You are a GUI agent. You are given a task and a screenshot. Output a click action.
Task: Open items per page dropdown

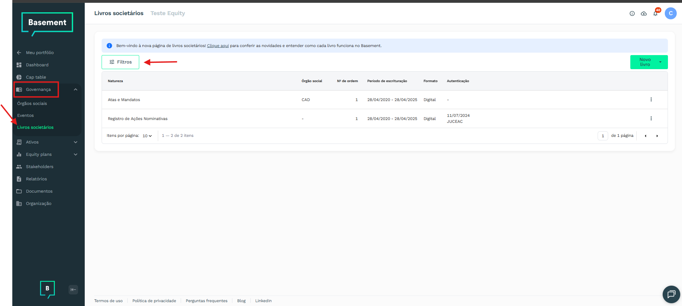pyautogui.click(x=147, y=136)
